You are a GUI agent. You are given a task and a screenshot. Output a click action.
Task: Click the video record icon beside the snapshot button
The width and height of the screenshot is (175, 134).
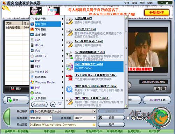(163, 89)
